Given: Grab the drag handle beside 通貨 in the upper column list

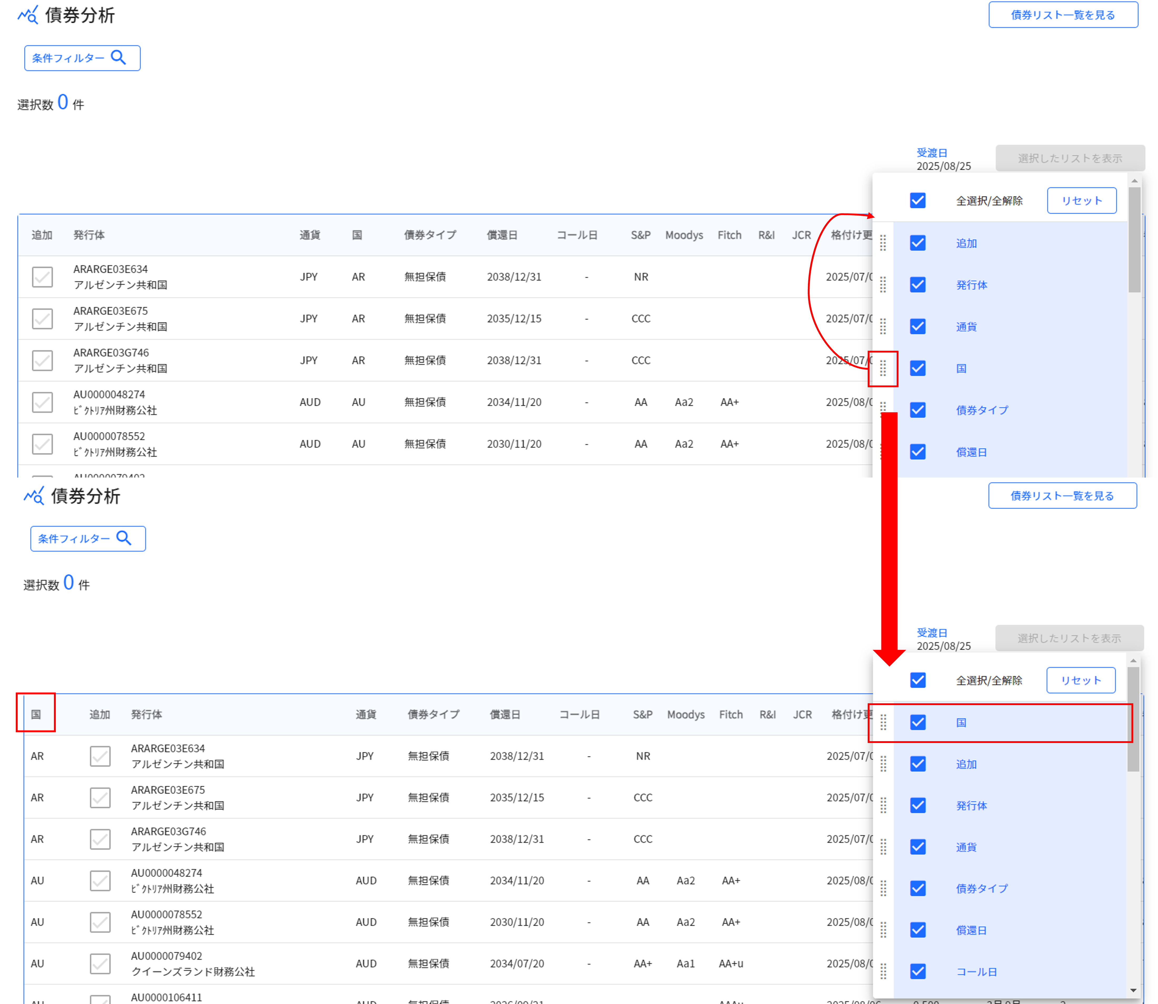Looking at the screenshot, I should click(x=883, y=327).
